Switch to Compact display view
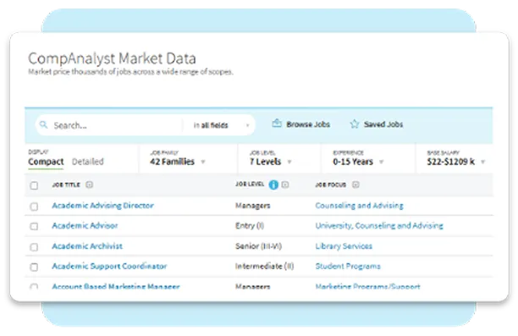The width and height of the screenshot is (518, 336). (x=46, y=162)
